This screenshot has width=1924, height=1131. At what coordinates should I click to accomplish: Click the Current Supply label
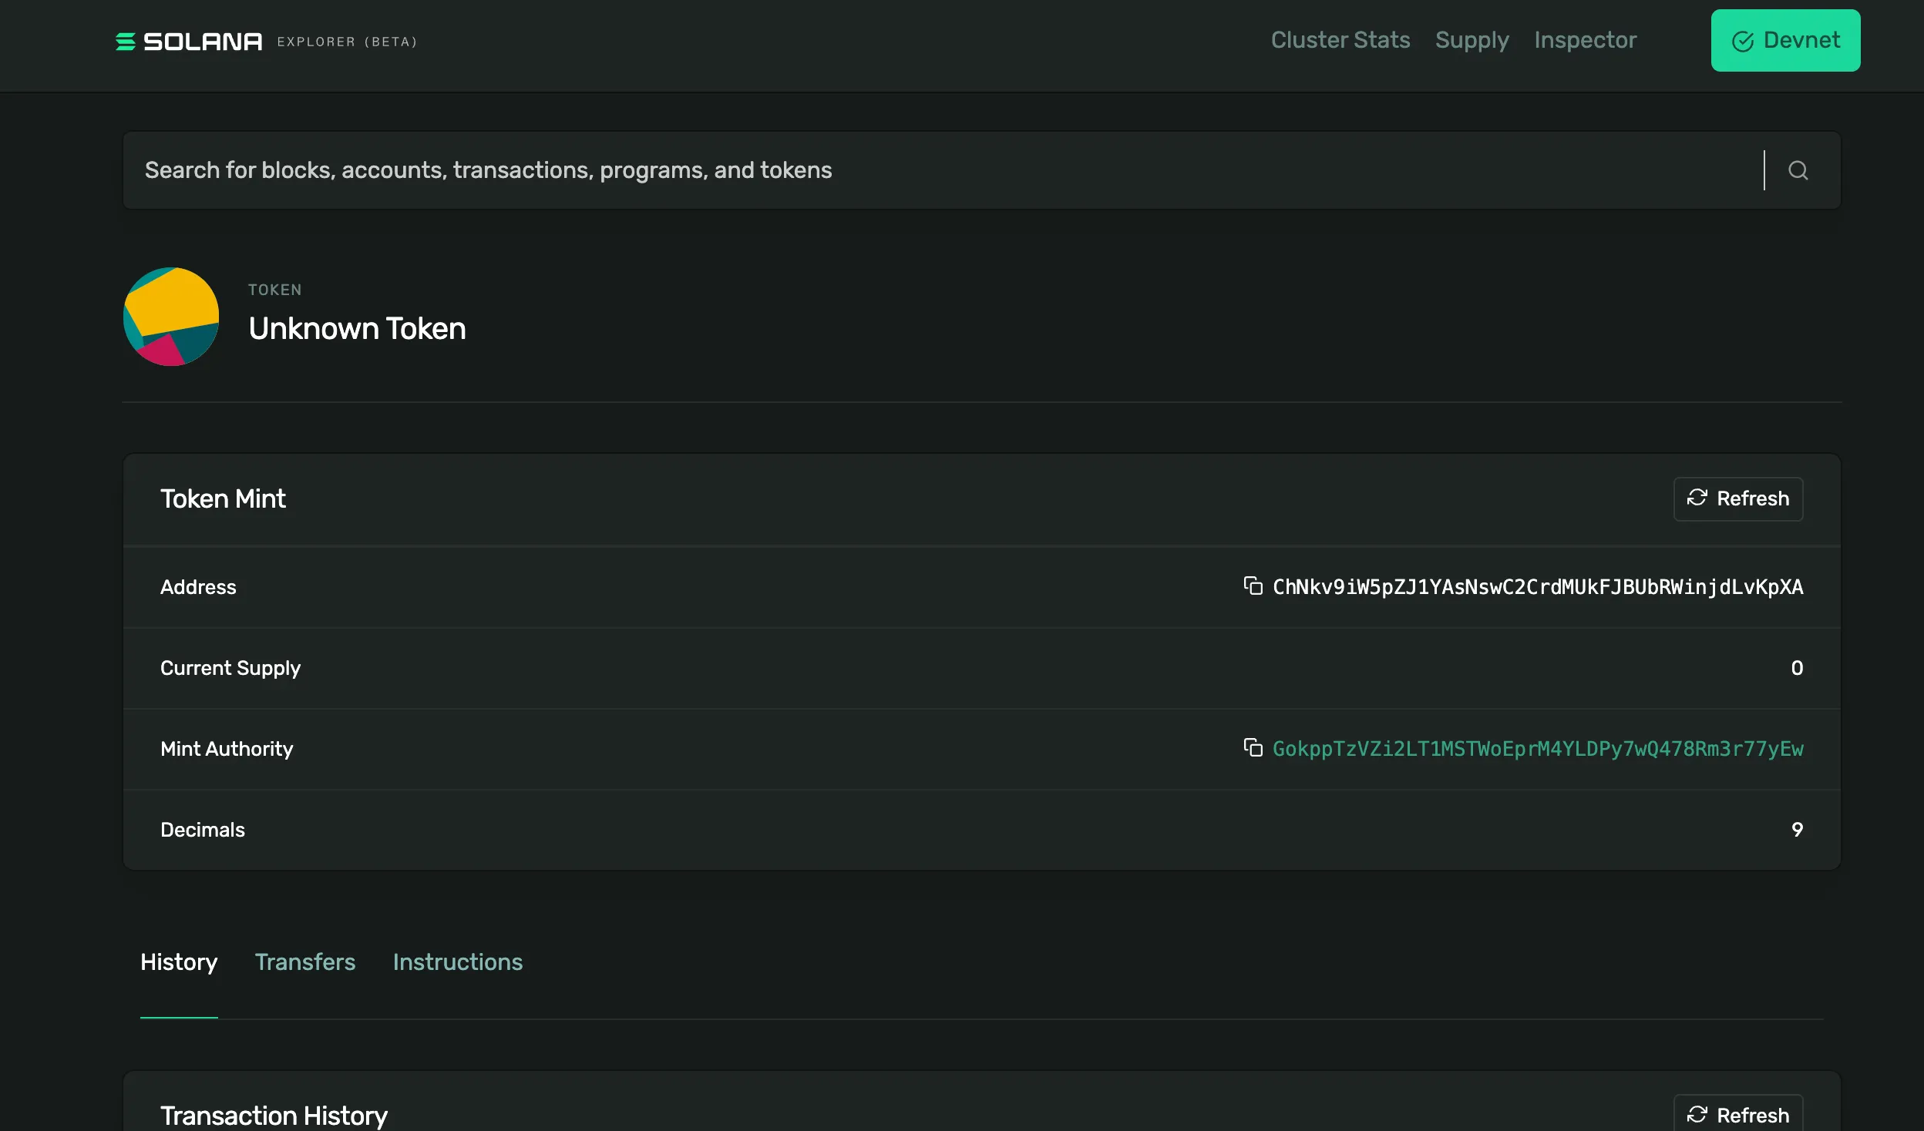pyautogui.click(x=230, y=668)
